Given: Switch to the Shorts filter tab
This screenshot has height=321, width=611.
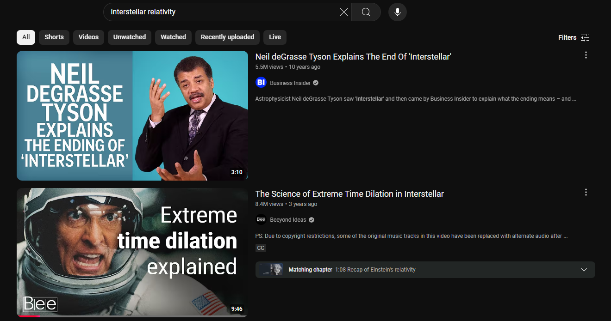Looking at the screenshot, I should click(54, 37).
